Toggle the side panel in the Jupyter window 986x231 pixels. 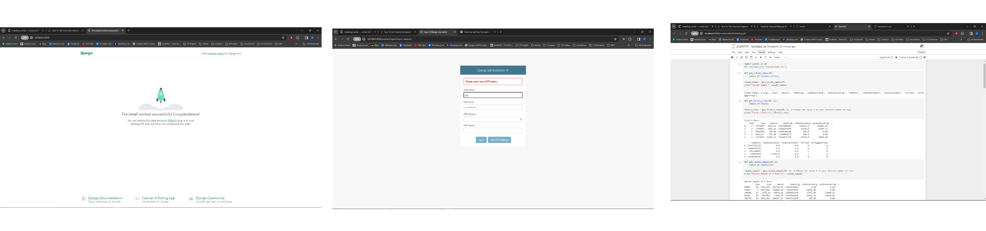click(x=971, y=33)
